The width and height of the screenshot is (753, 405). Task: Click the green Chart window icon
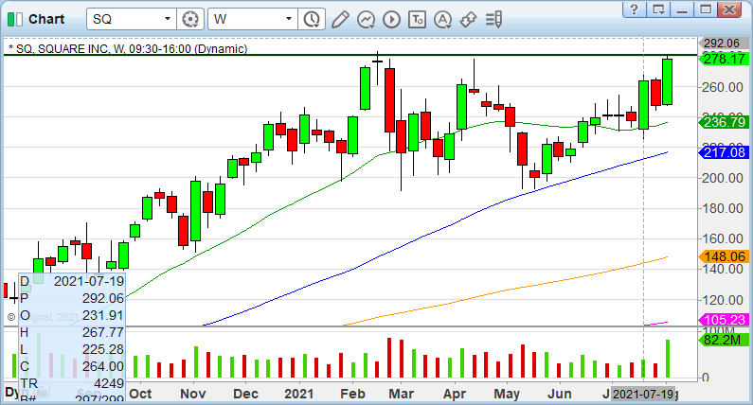pyautogui.click(x=15, y=19)
